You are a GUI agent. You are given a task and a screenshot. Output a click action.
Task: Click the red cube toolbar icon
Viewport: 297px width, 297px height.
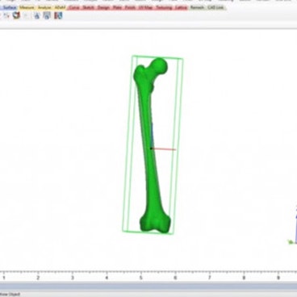click(x=16, y=15)
